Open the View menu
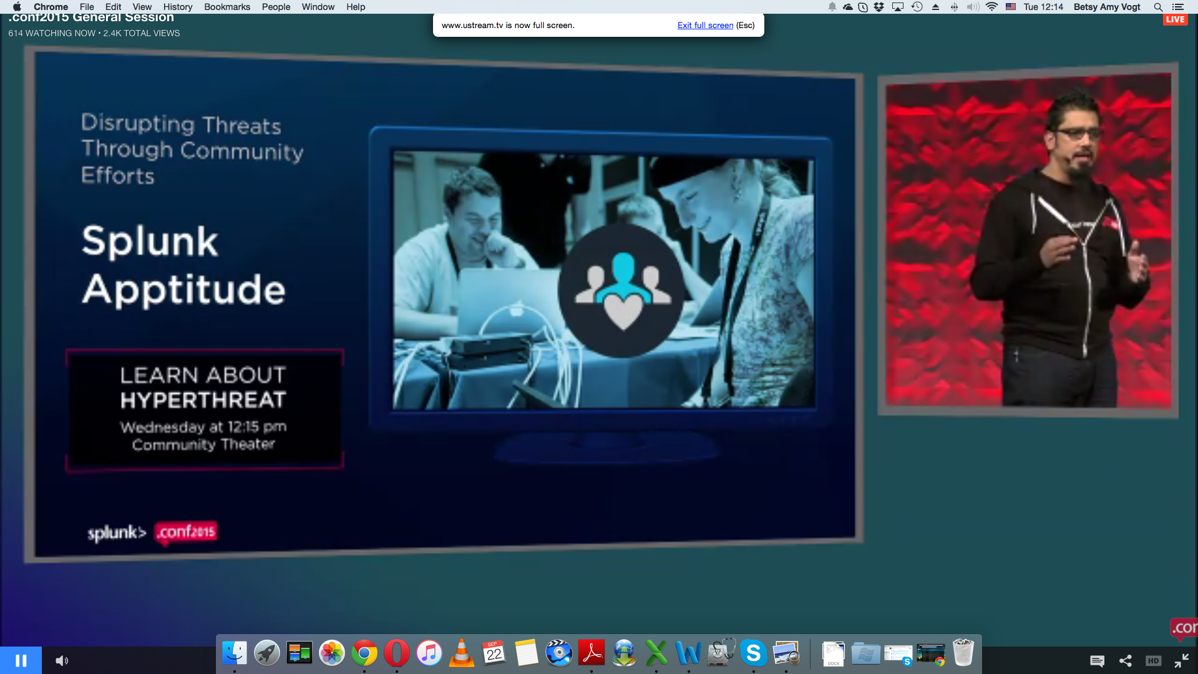1198x674 pixels. [x=142, y=7]
